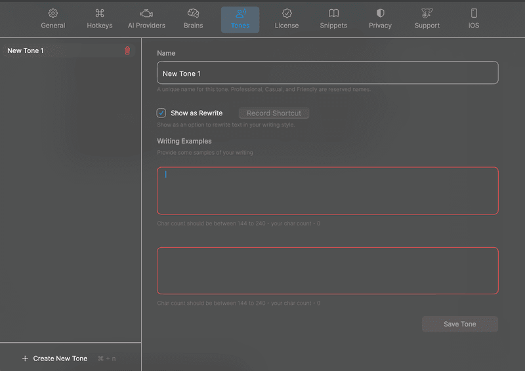Click Create New Tone

[x=60, y=359]
